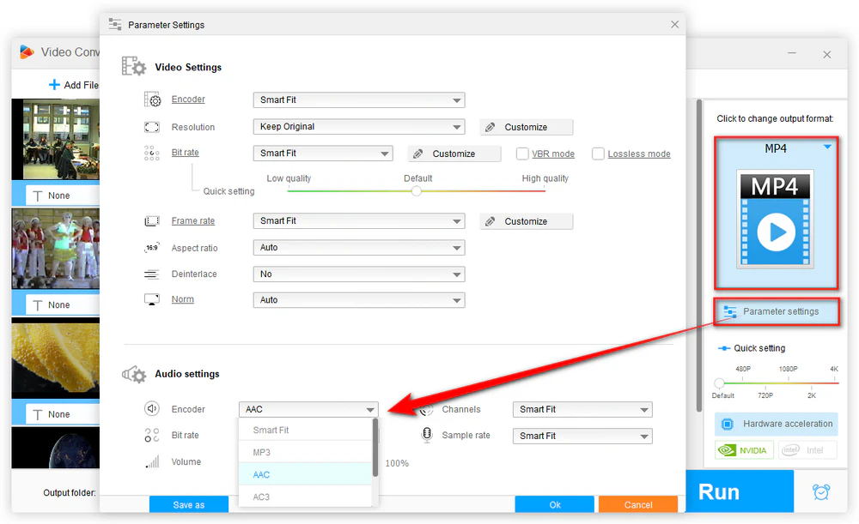Open the Norm Auto dropdown

(359, 300)
